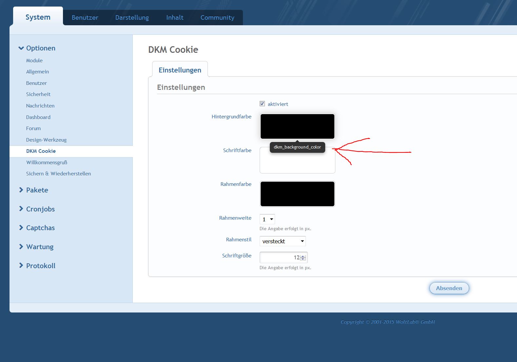The width and height of the screenshot is (517, 362).
Task: Go to Nachrichten options
Action: (40, 106)
